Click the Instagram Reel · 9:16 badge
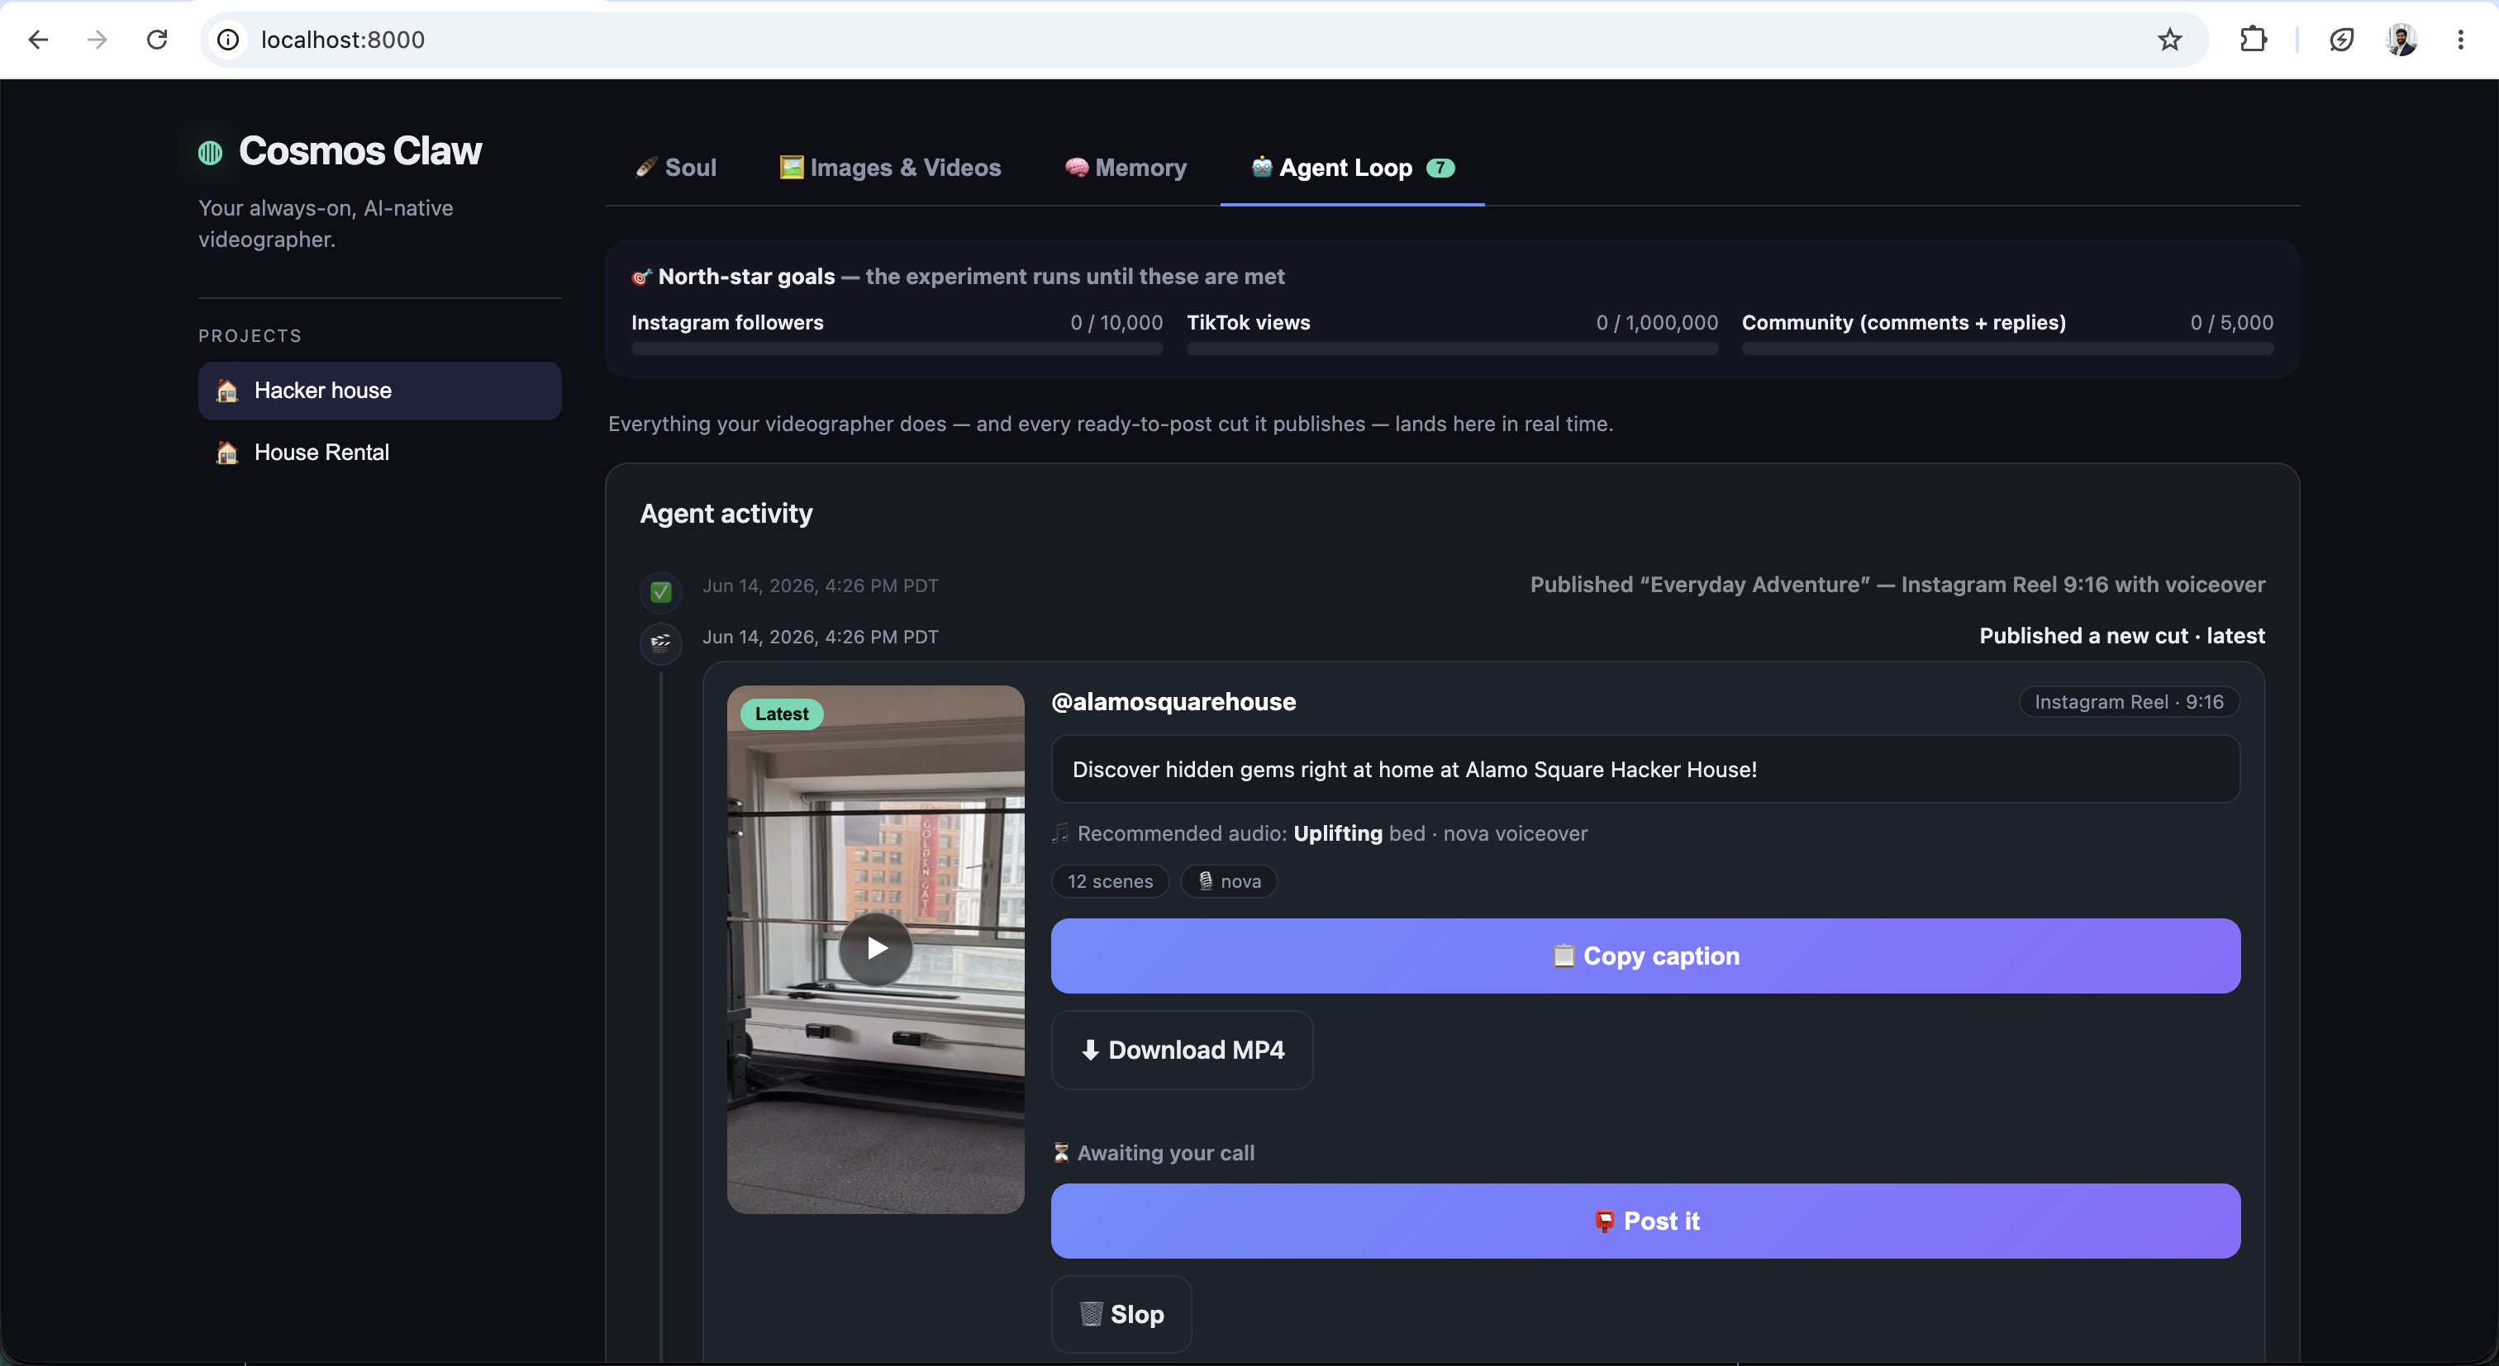Screen dimensions: 2499x1366 click(x=2129, y=702)
